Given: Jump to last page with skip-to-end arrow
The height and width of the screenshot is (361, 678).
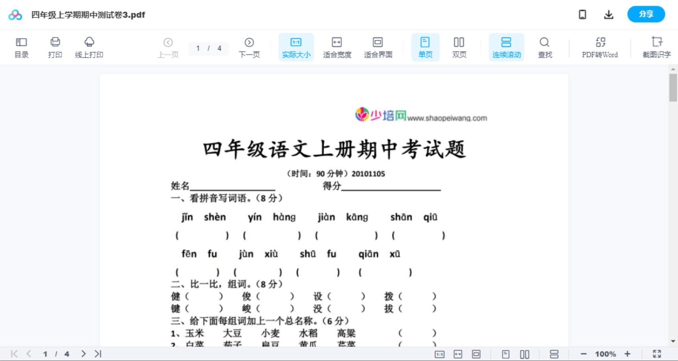Looking at the screenshot, I should click(x=98, y=354).
